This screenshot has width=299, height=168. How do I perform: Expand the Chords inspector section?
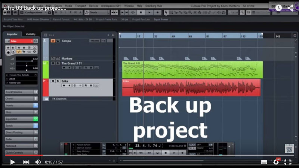21,99
